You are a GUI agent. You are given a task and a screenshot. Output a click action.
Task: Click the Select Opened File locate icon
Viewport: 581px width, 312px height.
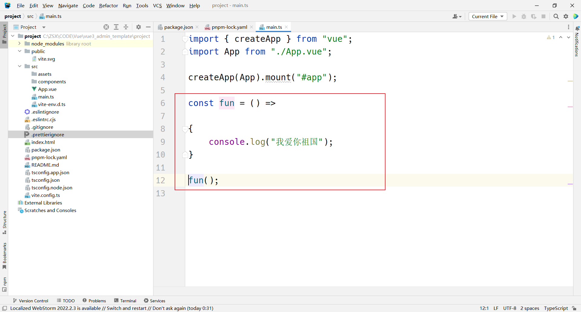pos(106,27)
